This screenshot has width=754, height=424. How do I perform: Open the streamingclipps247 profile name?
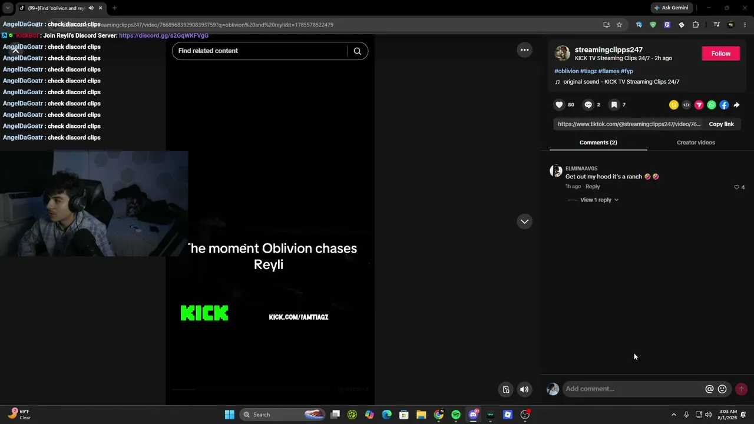pyautogui.click(x=609, y=49)
